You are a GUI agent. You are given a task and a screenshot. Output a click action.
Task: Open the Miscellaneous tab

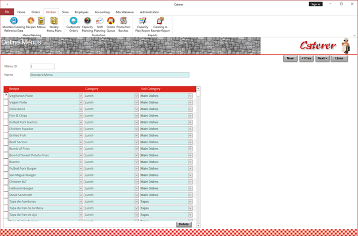tap(125, 12)
